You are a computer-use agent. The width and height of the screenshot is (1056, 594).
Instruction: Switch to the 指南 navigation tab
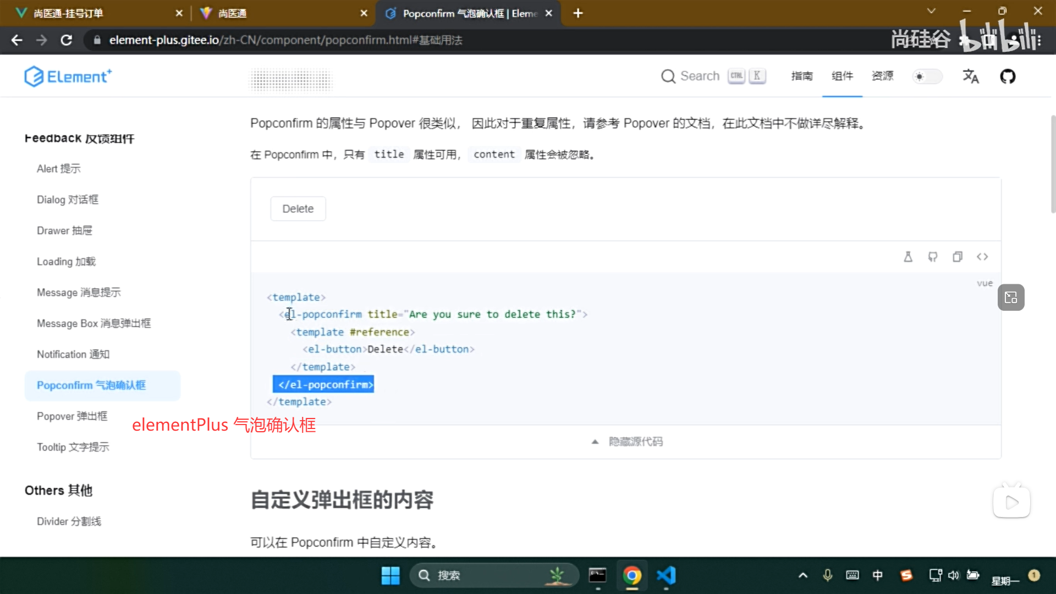click(x=801, y=76)
